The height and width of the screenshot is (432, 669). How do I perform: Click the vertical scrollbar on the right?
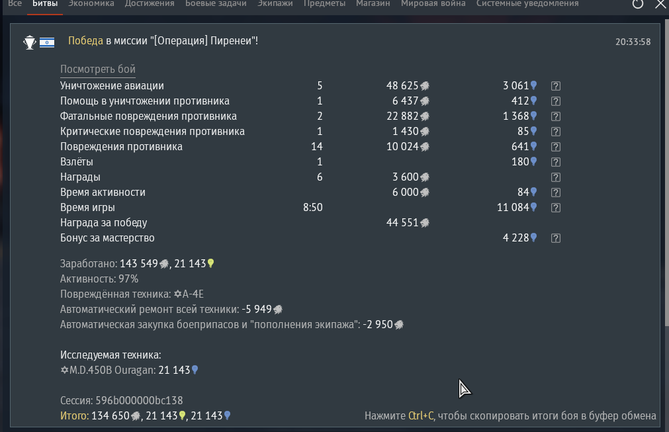pos(664,198)
